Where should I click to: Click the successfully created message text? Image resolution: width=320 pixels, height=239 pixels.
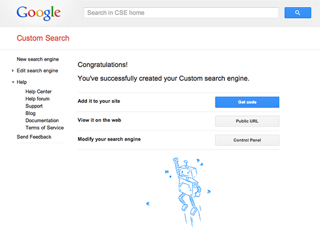point(164,79)
